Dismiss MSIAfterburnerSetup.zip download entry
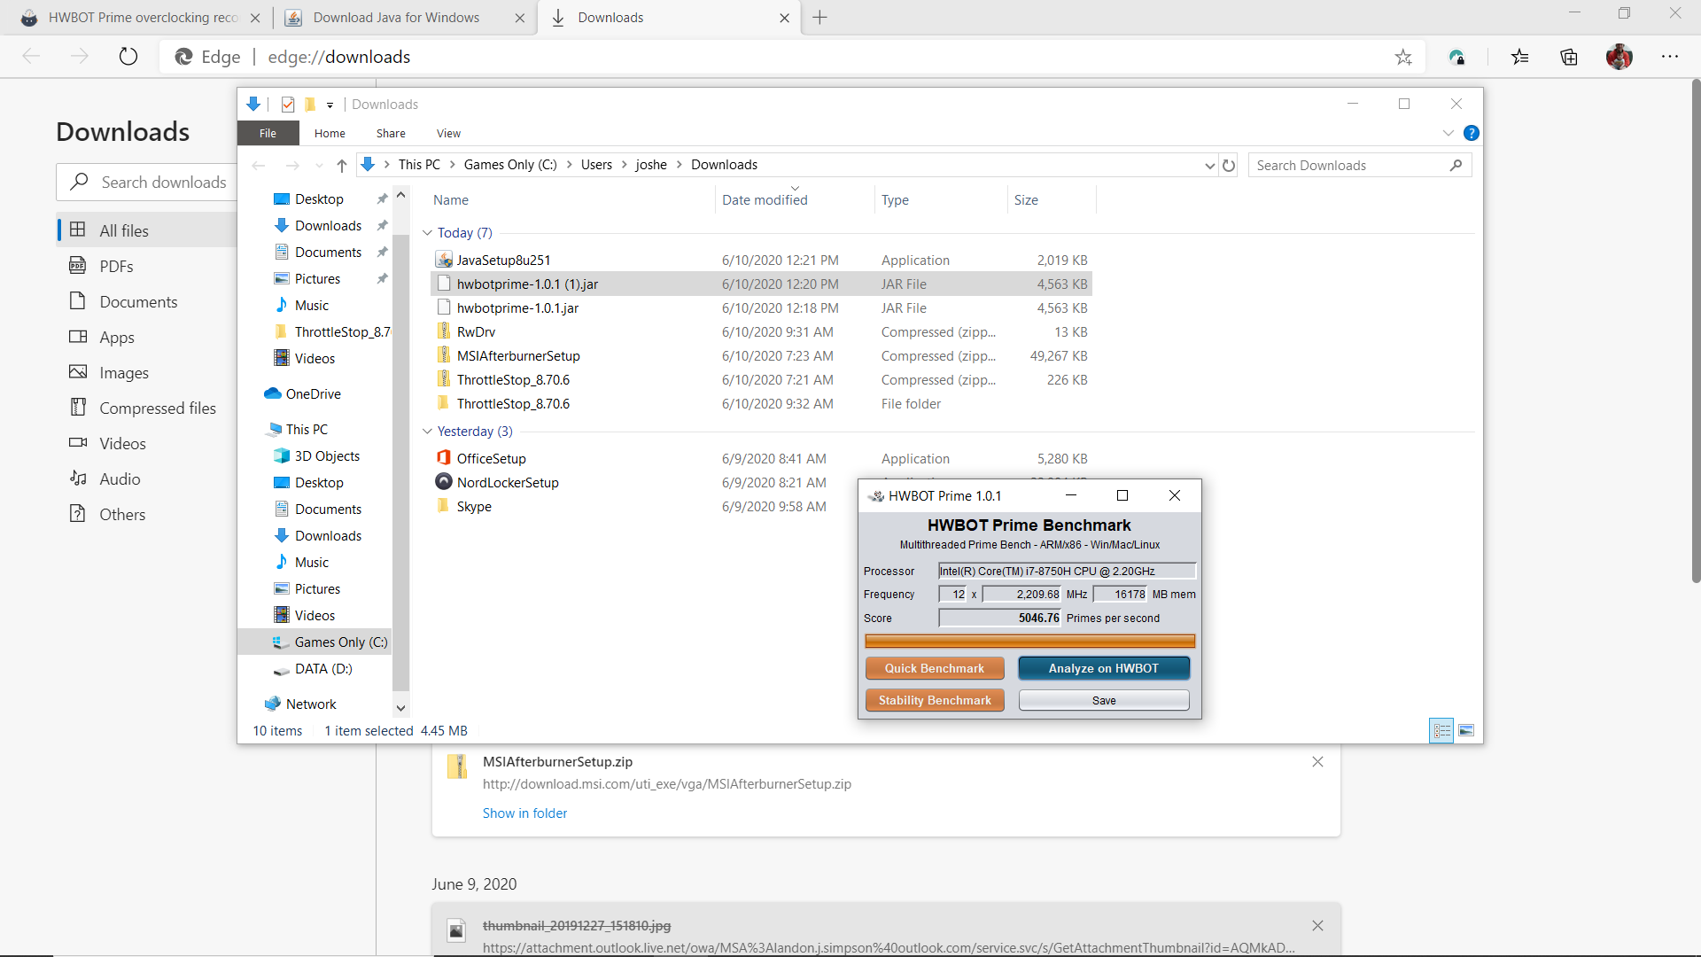 (1317, 761)
